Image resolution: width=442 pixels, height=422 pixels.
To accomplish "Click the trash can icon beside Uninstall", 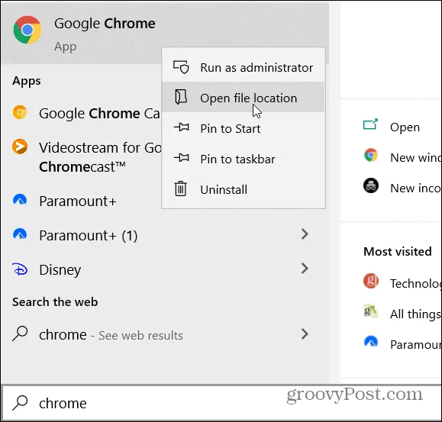I will point(180,188).
